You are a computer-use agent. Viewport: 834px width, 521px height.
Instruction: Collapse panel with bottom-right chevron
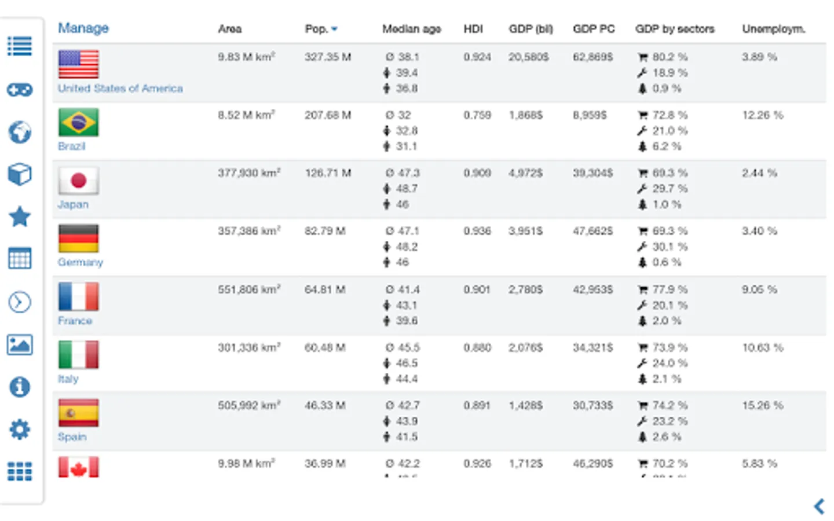819,507
